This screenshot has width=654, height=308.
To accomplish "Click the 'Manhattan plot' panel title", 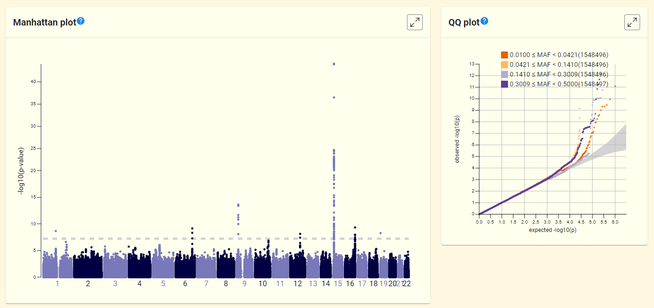I will coord(44,22).
